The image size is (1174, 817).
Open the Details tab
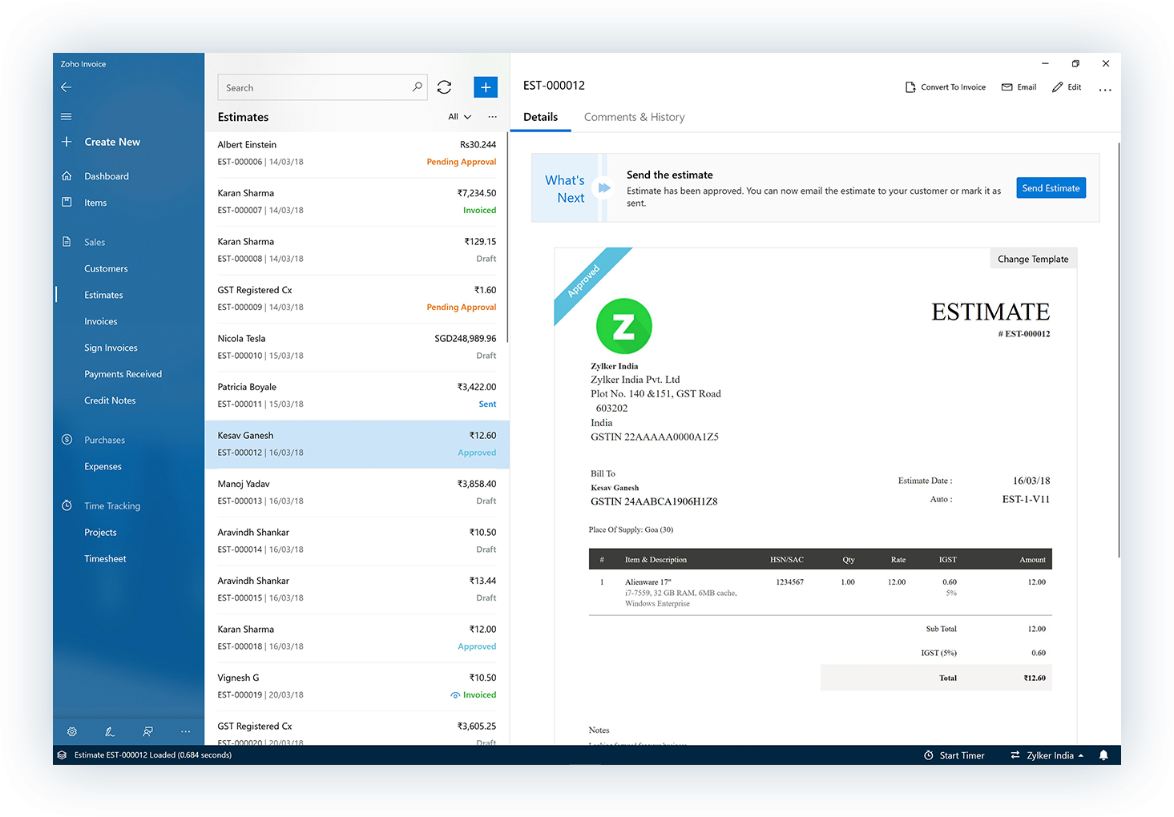click(540, 117)
